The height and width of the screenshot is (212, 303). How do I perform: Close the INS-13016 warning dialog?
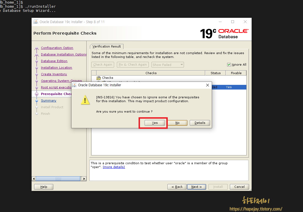coord(208,85)
